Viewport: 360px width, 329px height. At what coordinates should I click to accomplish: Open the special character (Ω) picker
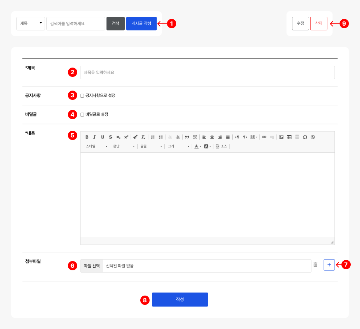pos(305,137)
